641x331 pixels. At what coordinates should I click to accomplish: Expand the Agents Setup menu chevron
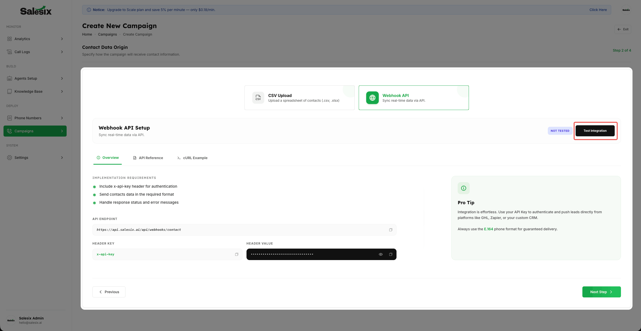(x=62, y=78)
